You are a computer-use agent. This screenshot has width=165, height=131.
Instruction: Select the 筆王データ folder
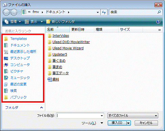61,73
